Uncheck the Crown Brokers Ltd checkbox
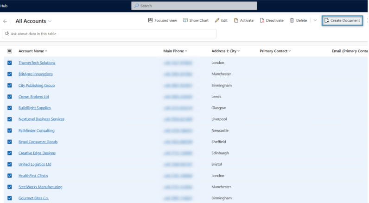Screen dimensions: 369x203 10,97
